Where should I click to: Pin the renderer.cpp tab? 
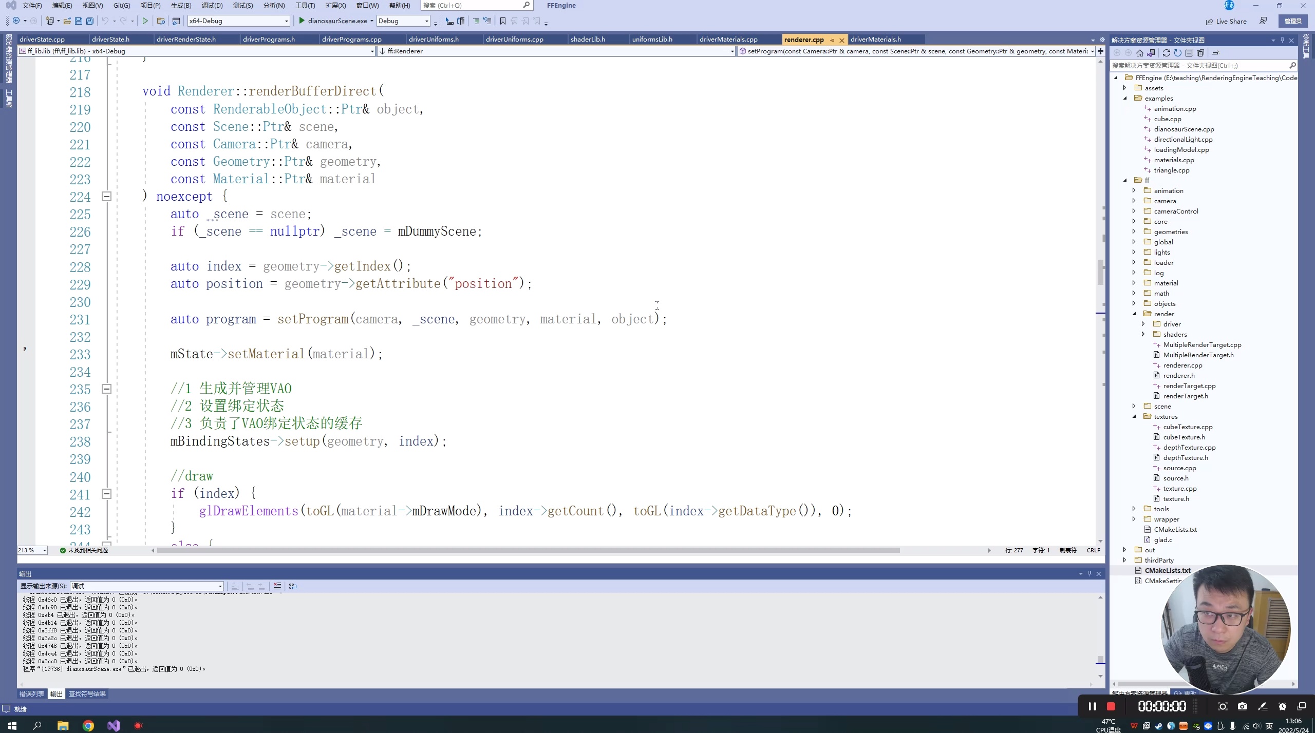(x=832, y=40)
